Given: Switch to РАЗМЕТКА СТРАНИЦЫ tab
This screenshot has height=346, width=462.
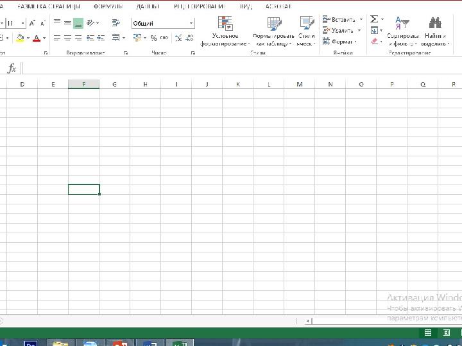Looking at the screenshot, I should coord(49,6).
